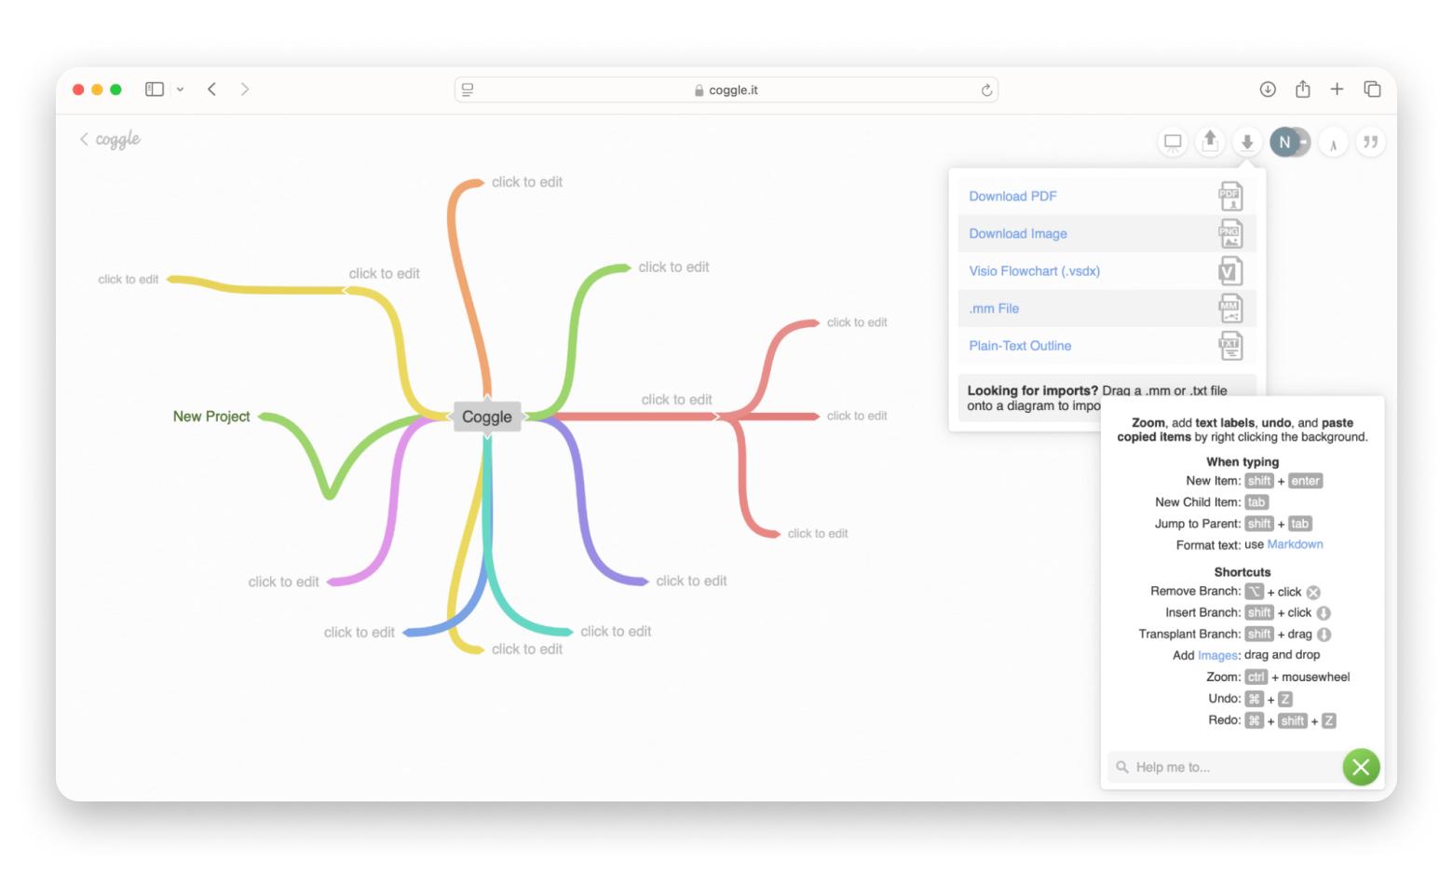Image resolution: width=1453 pixels, height=876 pixels.
Task: Click the user avatar labeled N
Action: (x=1285, y=142)
